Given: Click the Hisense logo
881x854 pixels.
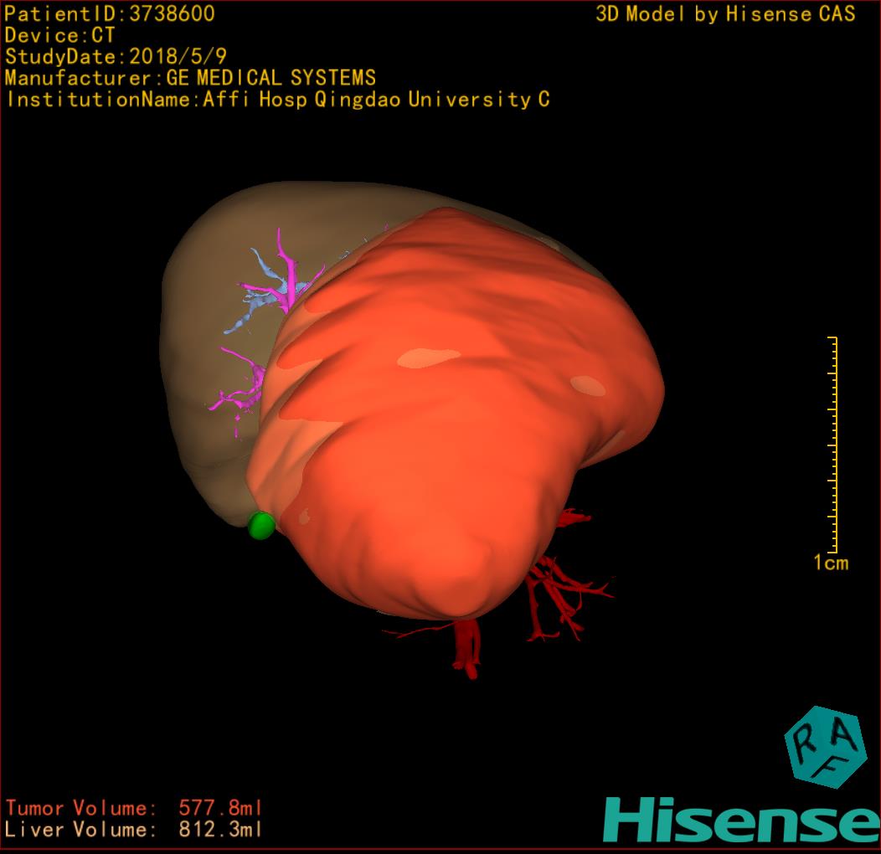Looking at the screenshot, I should [x=741, y=820].
